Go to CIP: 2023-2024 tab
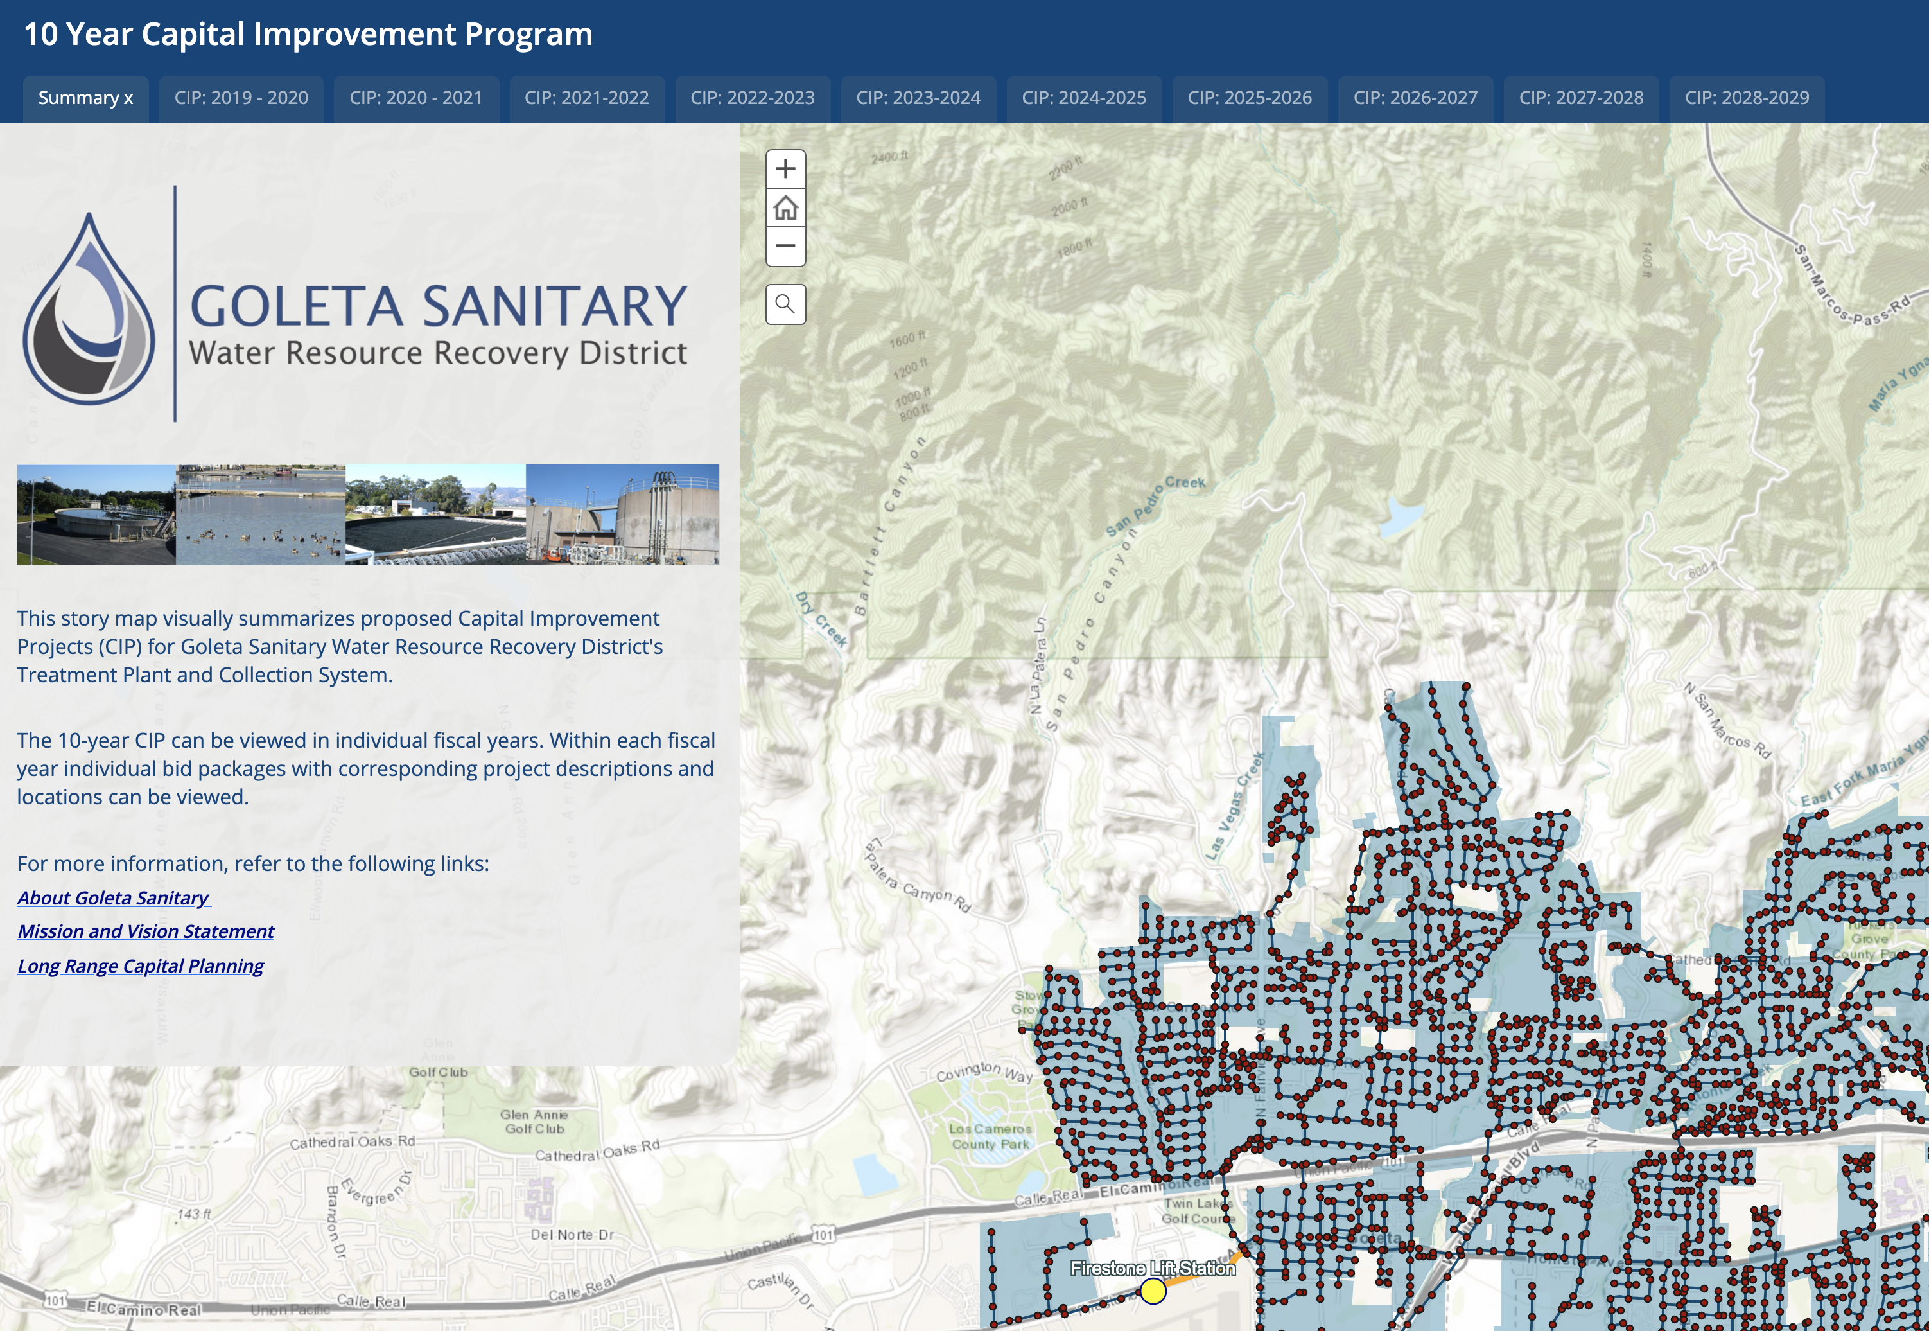This screenshot has height=1331, width=1929. pyautogui.click(x=918, y=98)
